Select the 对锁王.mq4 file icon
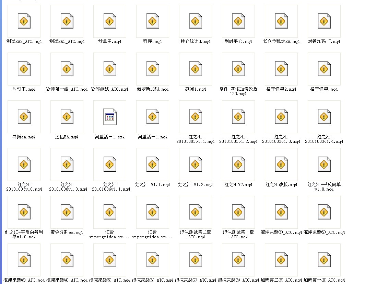This screenshot has width=365, height=284. (x=24, y=69)
